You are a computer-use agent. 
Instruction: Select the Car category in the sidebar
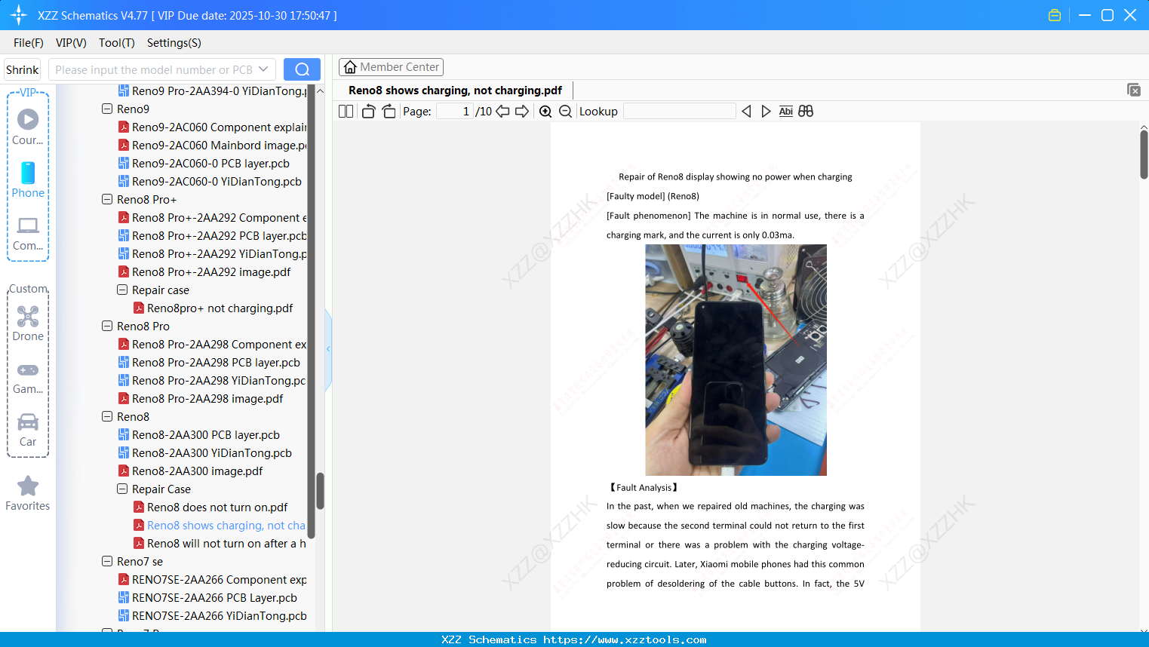[28, 430]
